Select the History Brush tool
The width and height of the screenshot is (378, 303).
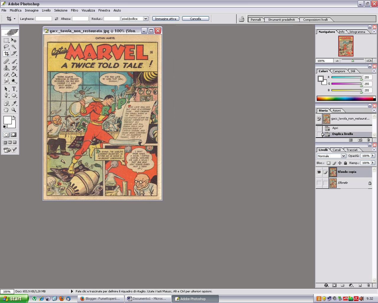14,68
